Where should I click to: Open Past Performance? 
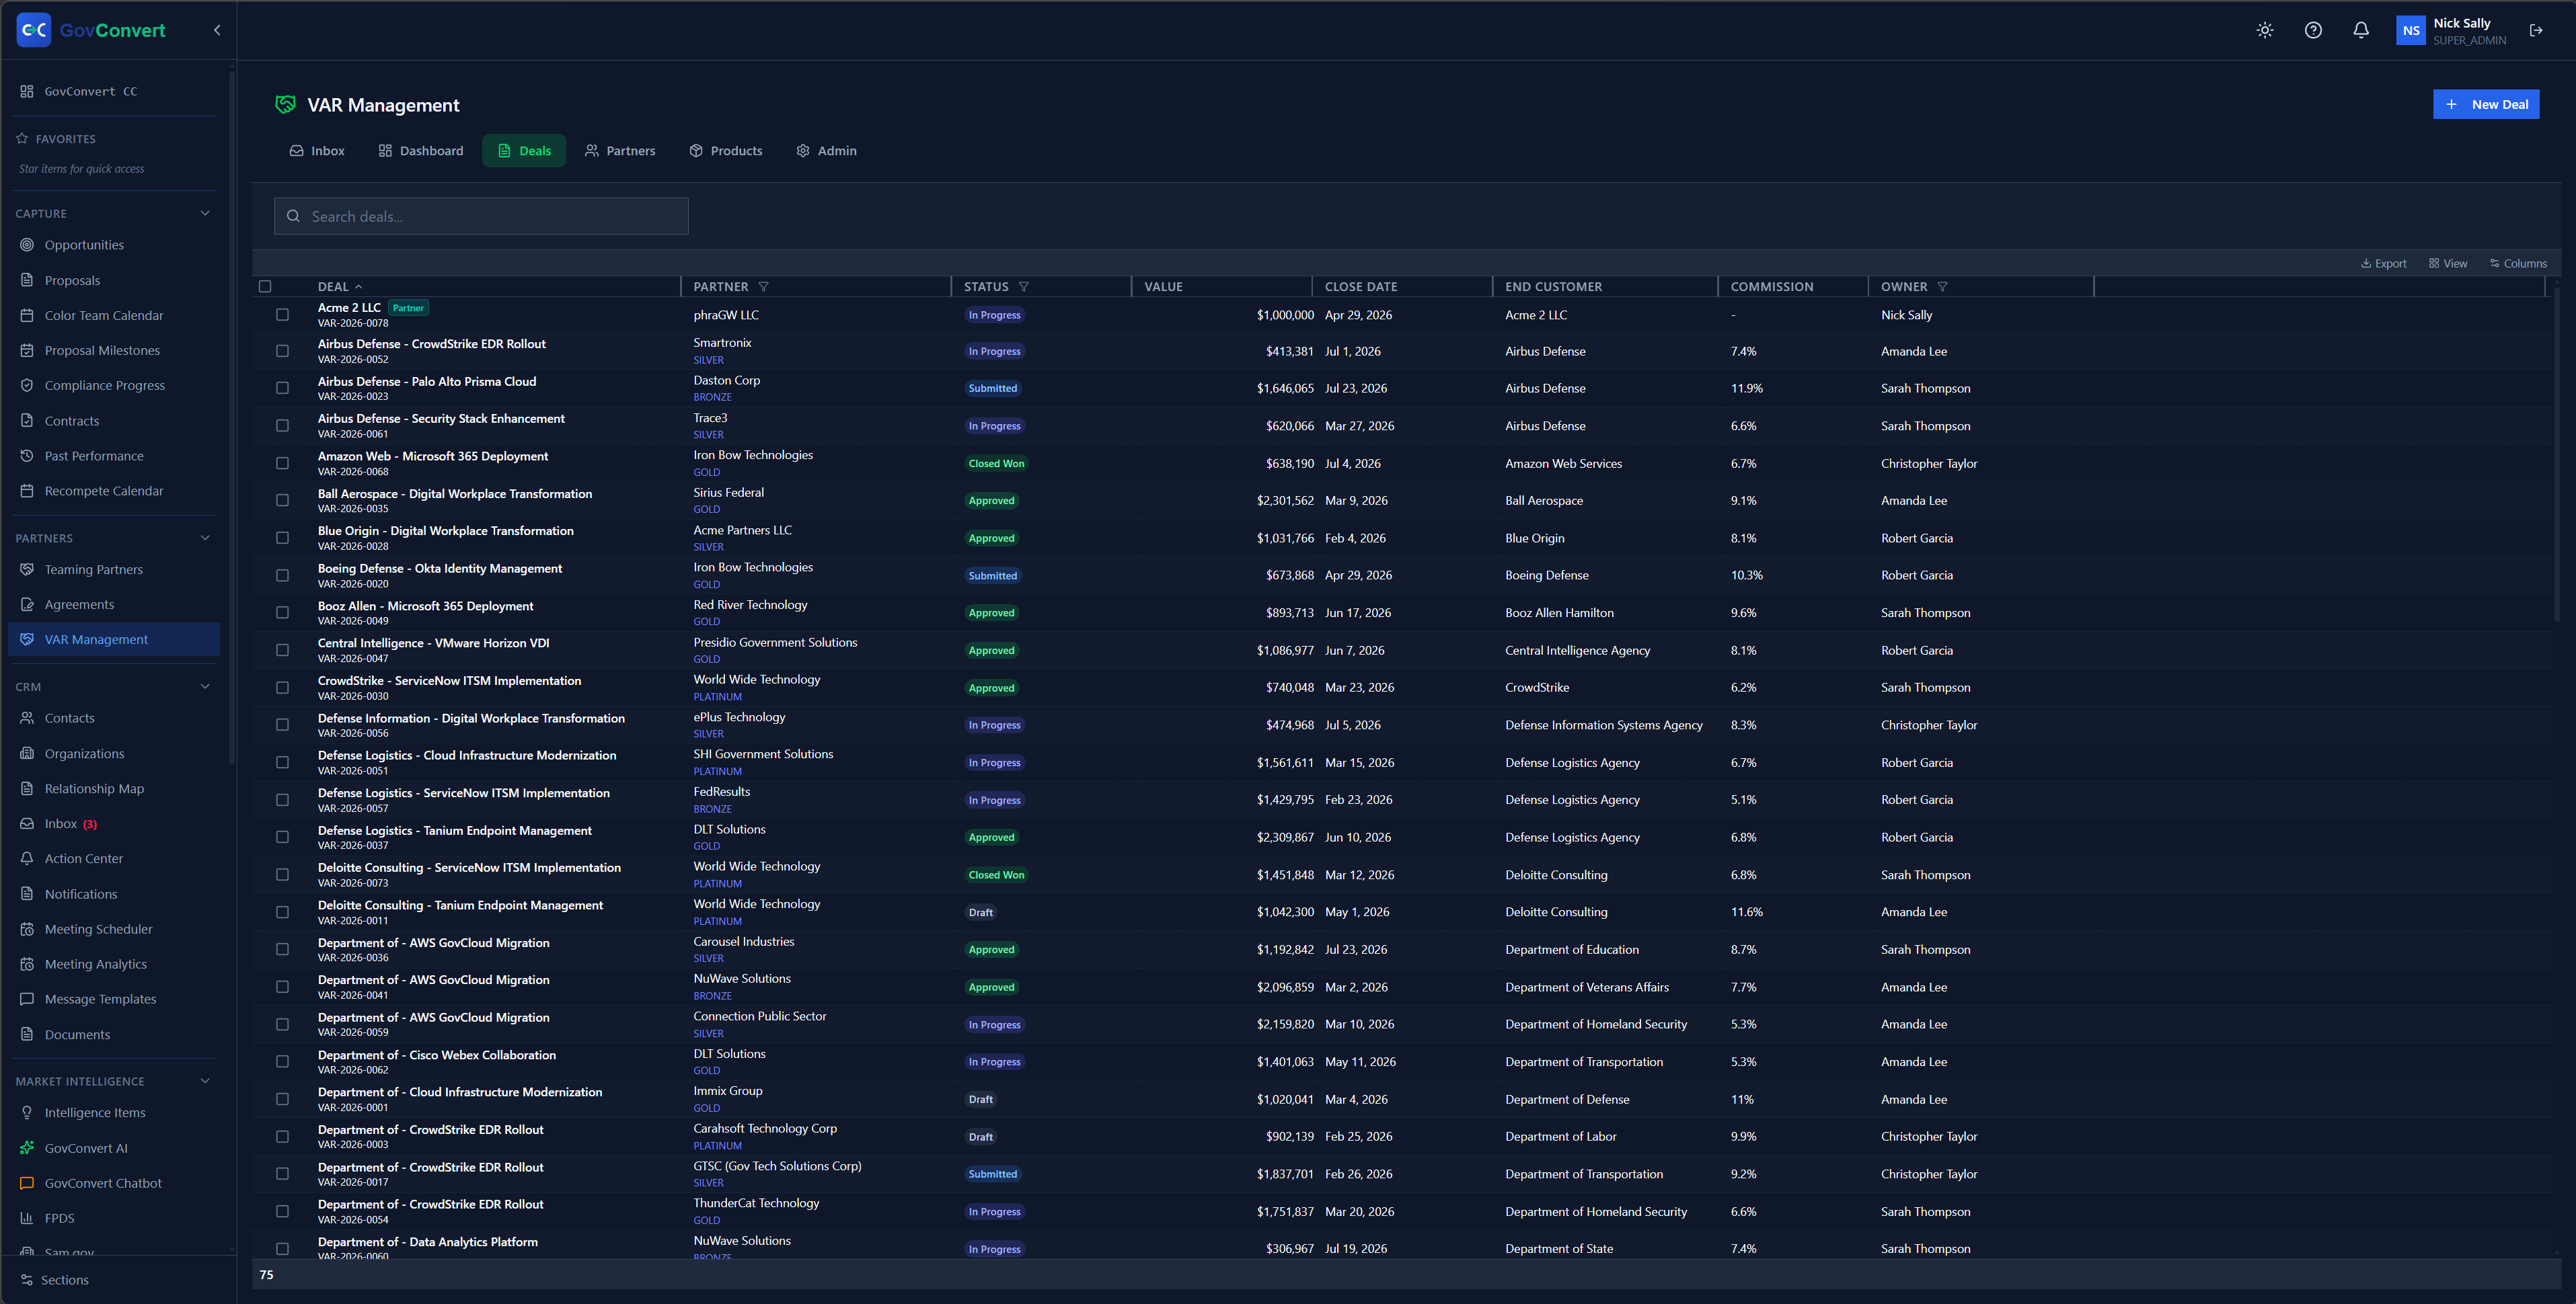[94, 456]
